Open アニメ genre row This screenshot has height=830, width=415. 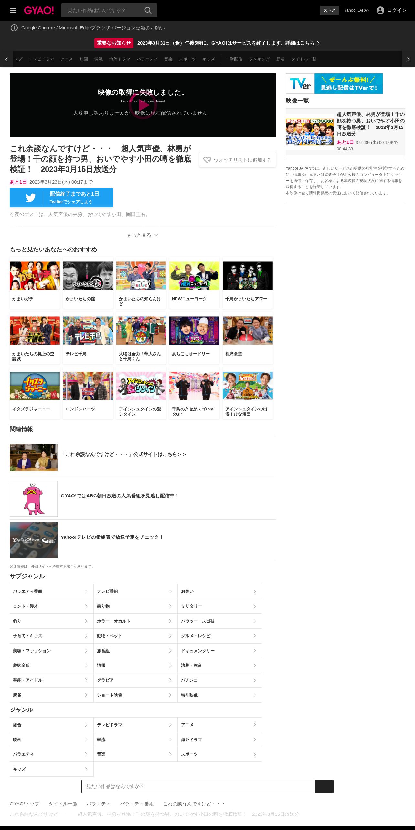point(220,725)
